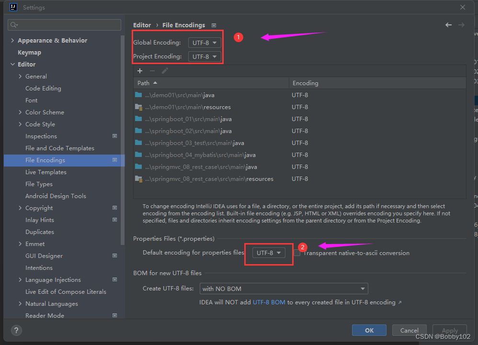Expand Appearance & Behavior section

click(x=12, y=40)
